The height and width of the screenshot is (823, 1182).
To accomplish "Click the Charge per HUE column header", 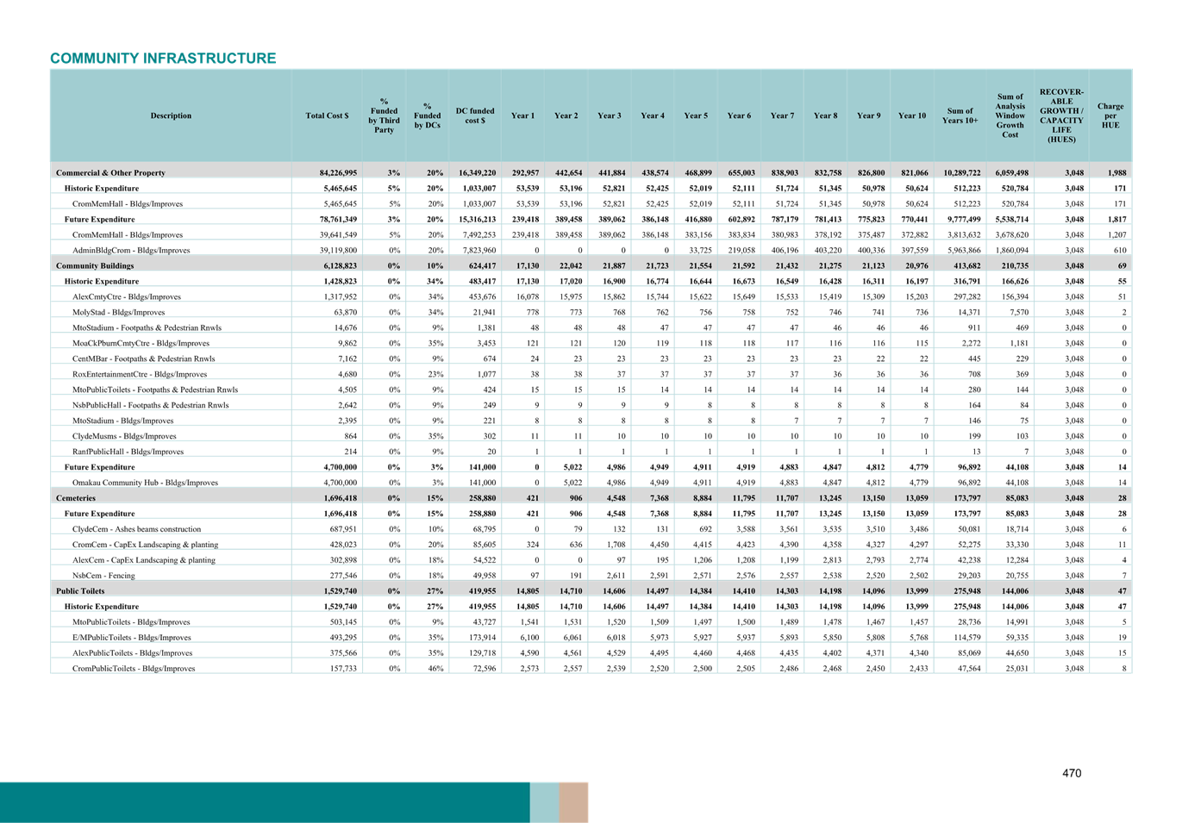I will 1109,115.
